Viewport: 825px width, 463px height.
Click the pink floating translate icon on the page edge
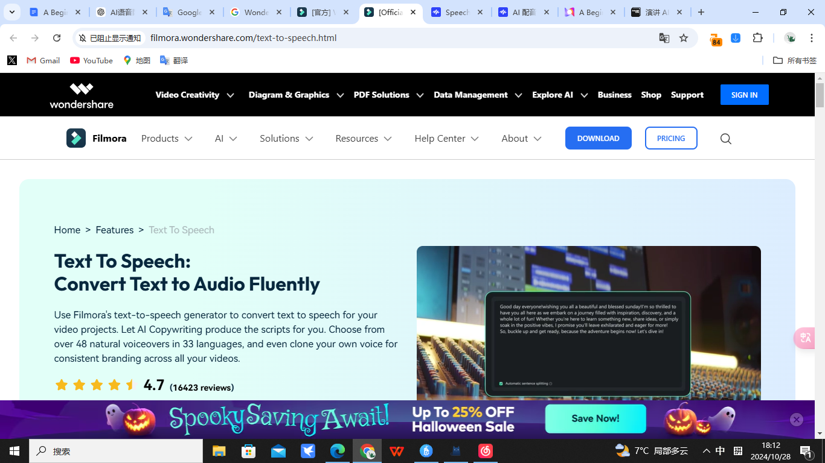pos(806,338)
